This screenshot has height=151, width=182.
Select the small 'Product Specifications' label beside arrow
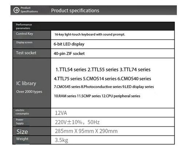pos(29,9)
